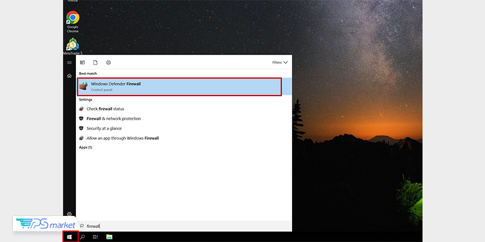This screenshot has width=485, height=242.
Task: Click the taskbar search magnifier icon
Action: [x=82, y=237]
